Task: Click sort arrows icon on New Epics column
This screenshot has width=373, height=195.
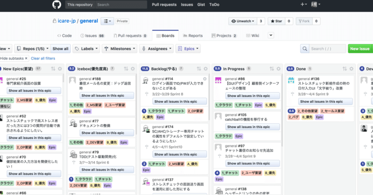Action: point(53,68)
